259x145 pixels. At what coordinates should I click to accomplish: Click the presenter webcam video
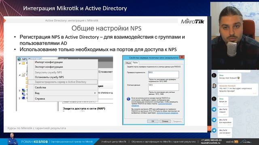coord(235,36)
